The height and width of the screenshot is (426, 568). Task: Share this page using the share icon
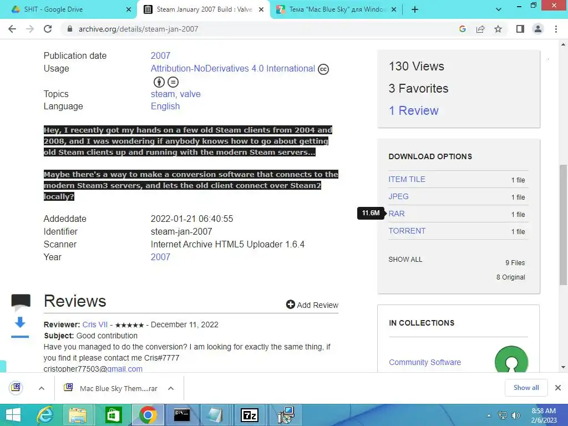pos(480,29)
